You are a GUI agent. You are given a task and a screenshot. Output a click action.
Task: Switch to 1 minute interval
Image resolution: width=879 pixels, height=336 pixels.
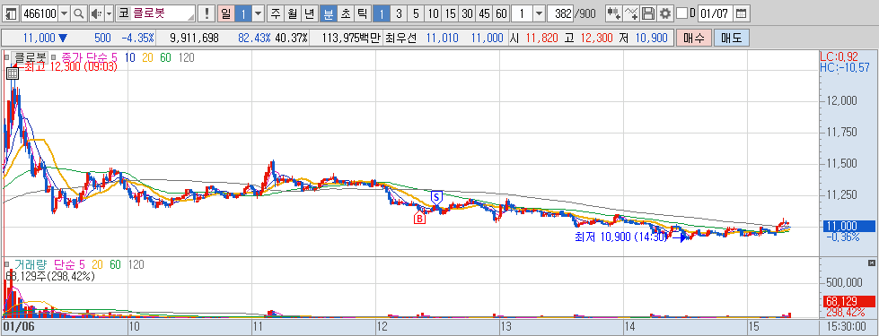point(382,13)
